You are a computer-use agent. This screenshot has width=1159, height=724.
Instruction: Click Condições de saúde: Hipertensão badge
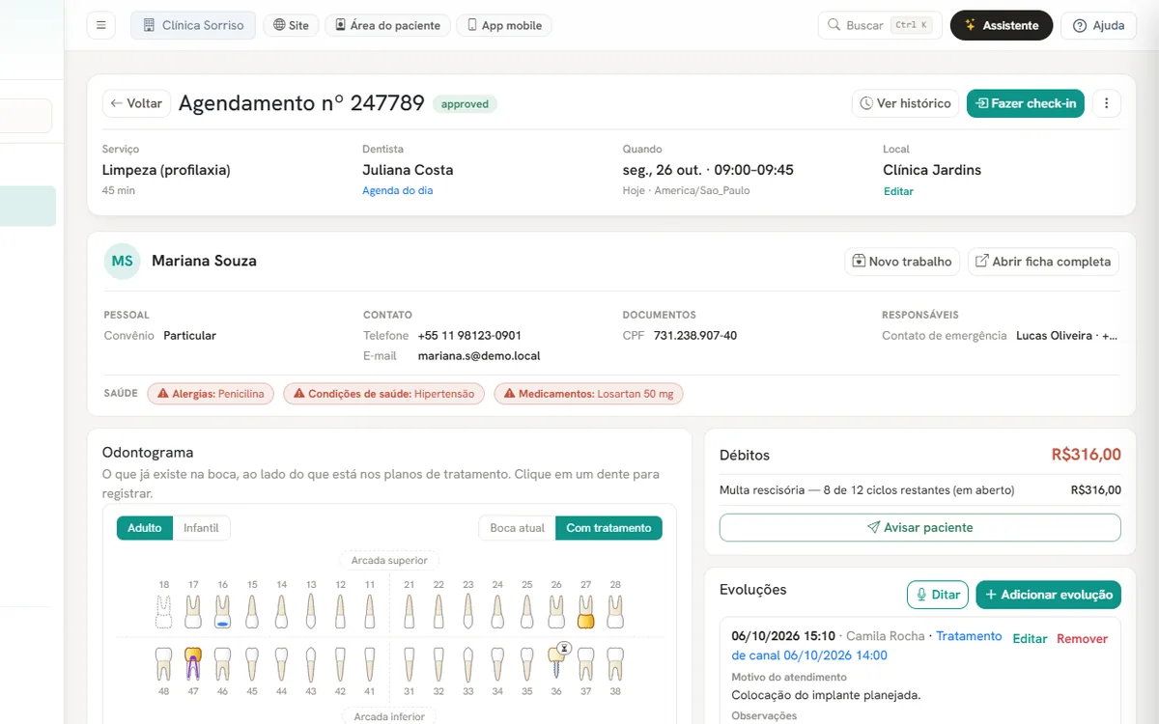pyautogui.click(x=383, y=394)
